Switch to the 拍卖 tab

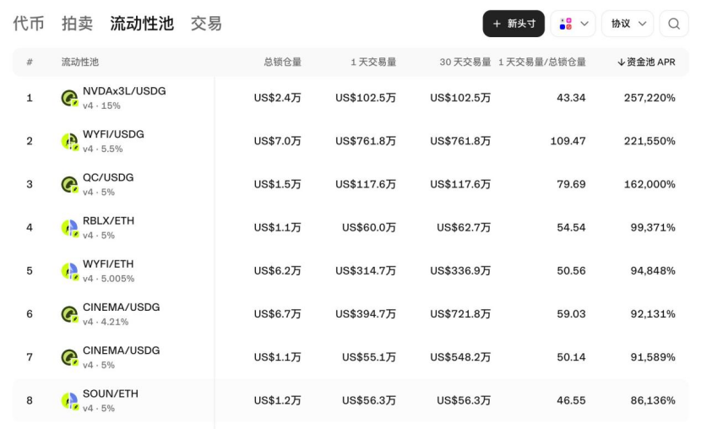(x=77, y=24)
